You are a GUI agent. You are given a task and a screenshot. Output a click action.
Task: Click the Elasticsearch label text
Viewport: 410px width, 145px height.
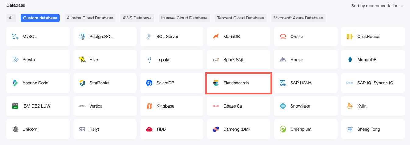pyautogui.click(x=236, y=83)
